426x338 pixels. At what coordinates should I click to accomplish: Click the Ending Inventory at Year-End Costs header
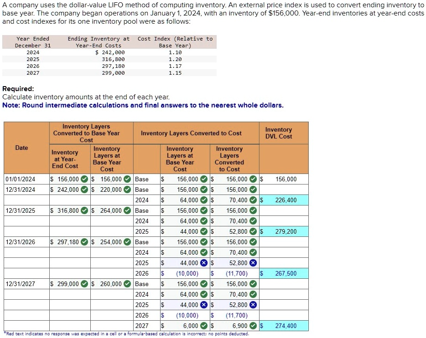pos(99,42)
